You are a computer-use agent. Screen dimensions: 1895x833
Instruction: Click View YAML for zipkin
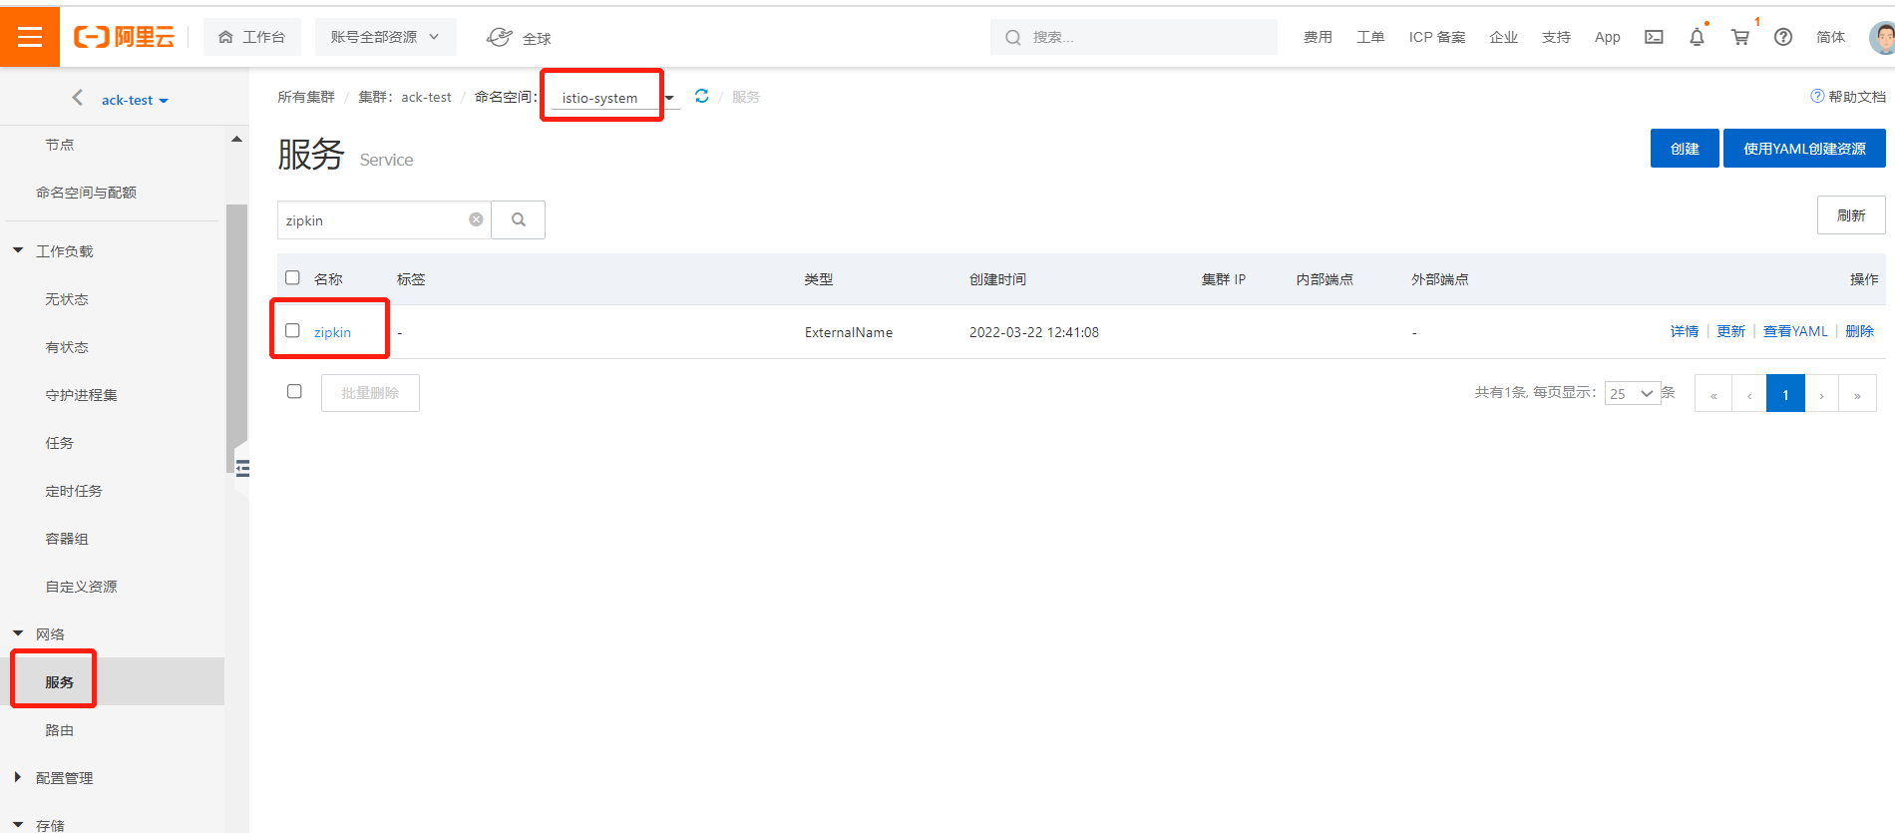[x=1795, y=331]
